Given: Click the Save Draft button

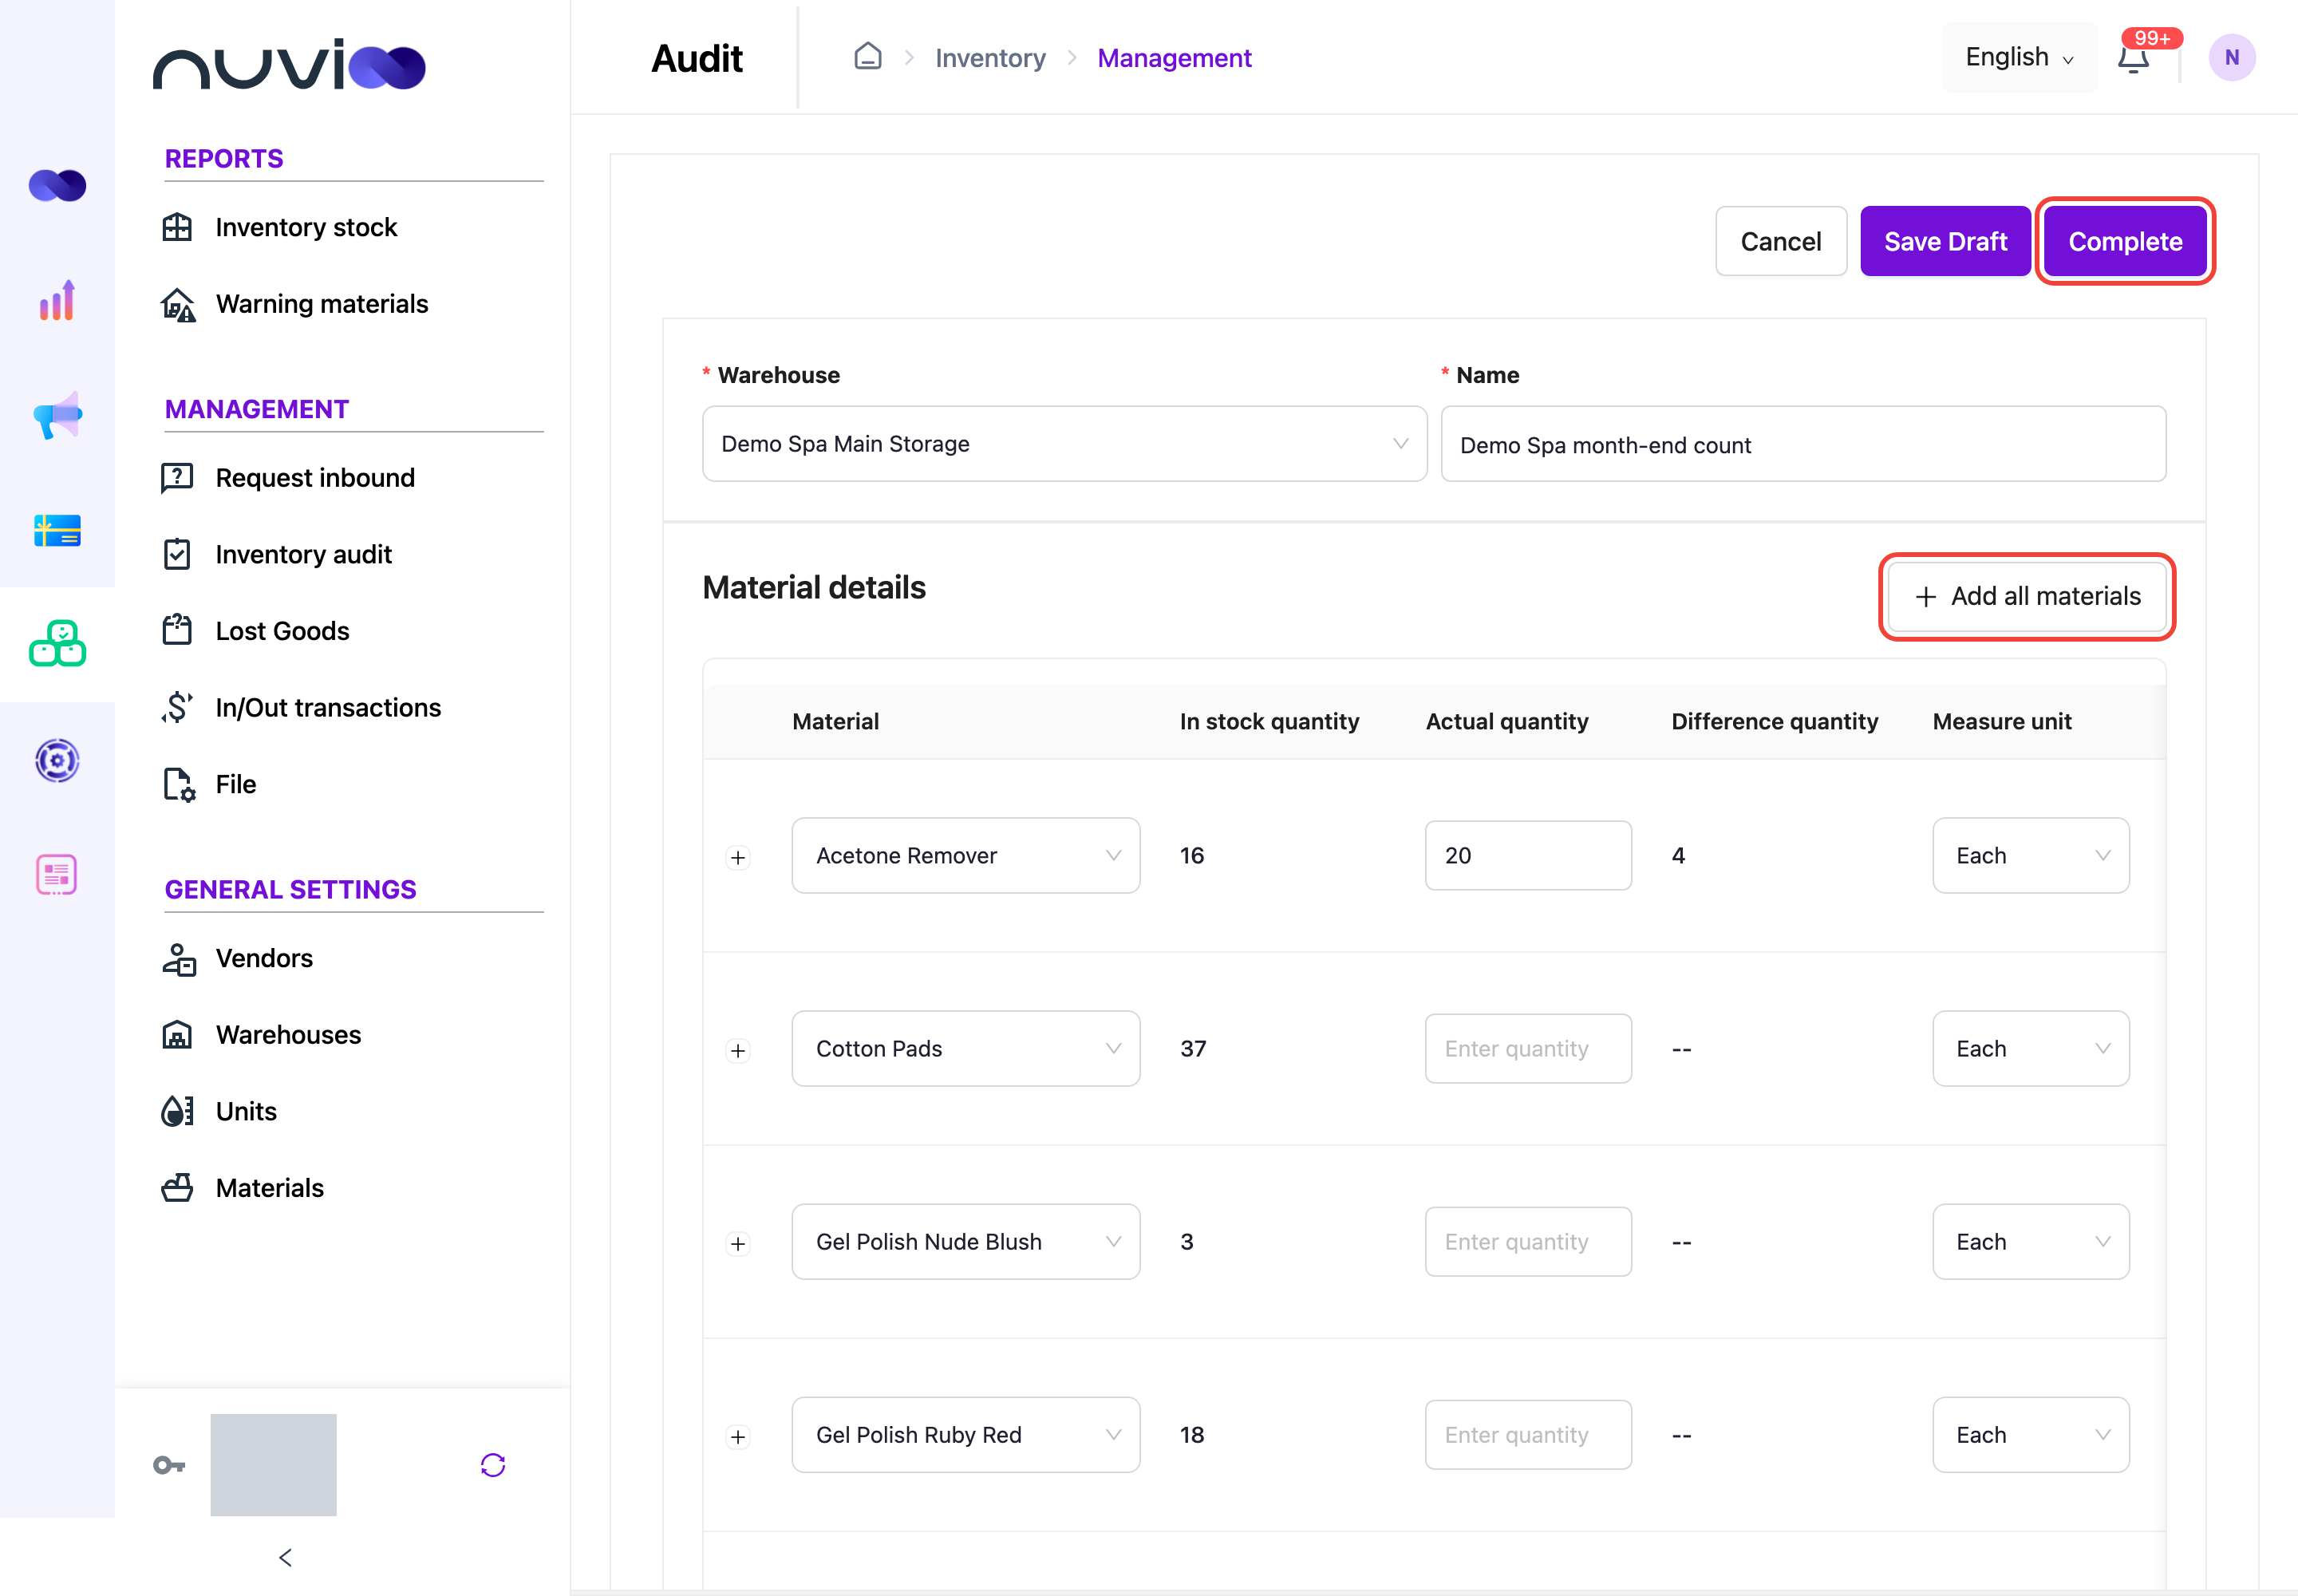Looking at the screenshot, I should point(1945,241).
